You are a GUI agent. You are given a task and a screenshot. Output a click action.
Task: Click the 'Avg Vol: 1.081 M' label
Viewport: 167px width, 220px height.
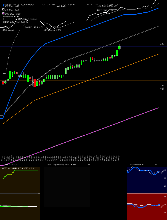point(107,6)
